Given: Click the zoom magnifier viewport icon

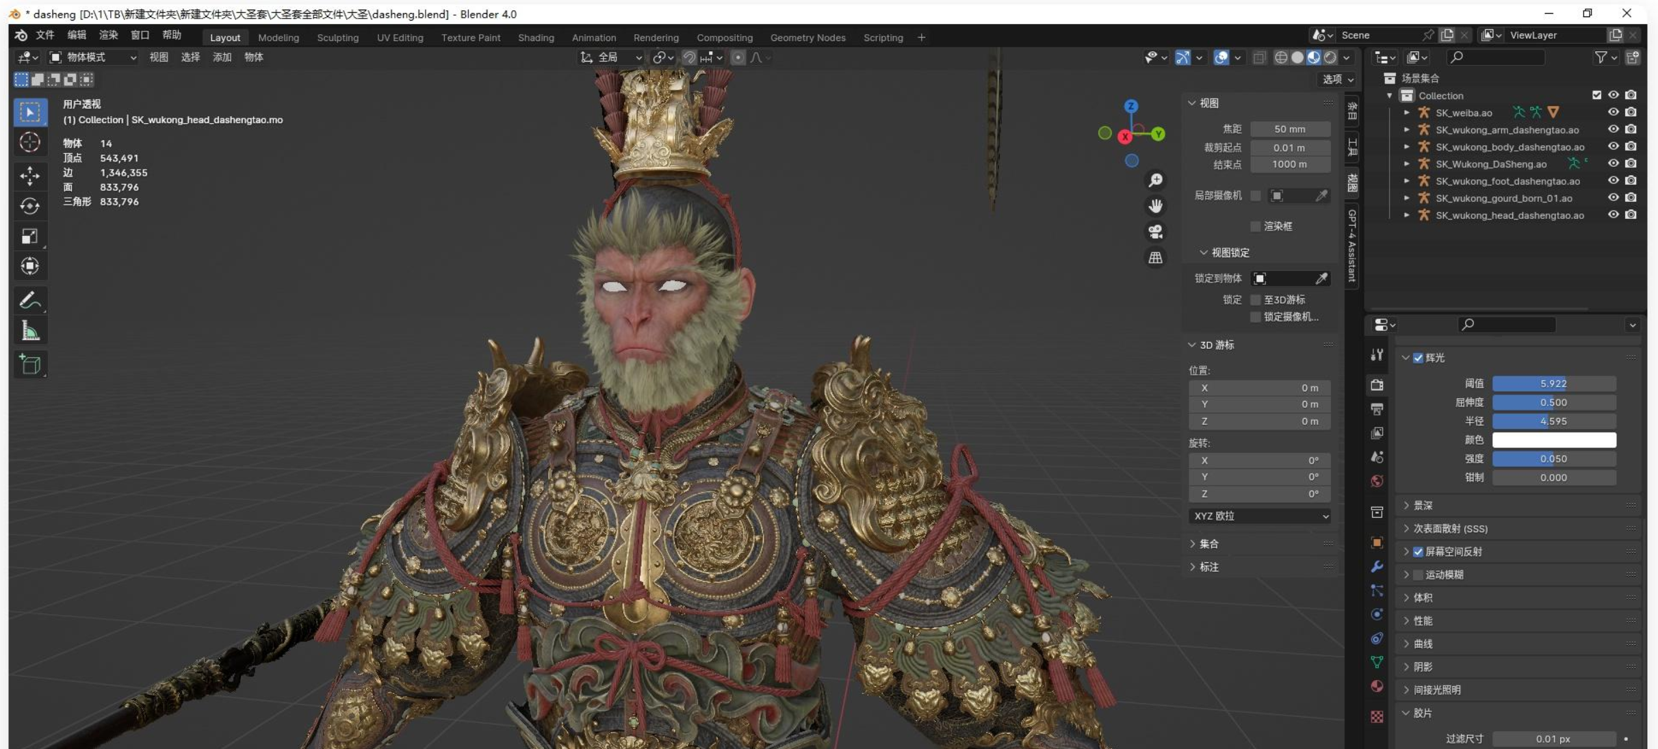Looking at the screenshot, I should (x=1155, y=180).
